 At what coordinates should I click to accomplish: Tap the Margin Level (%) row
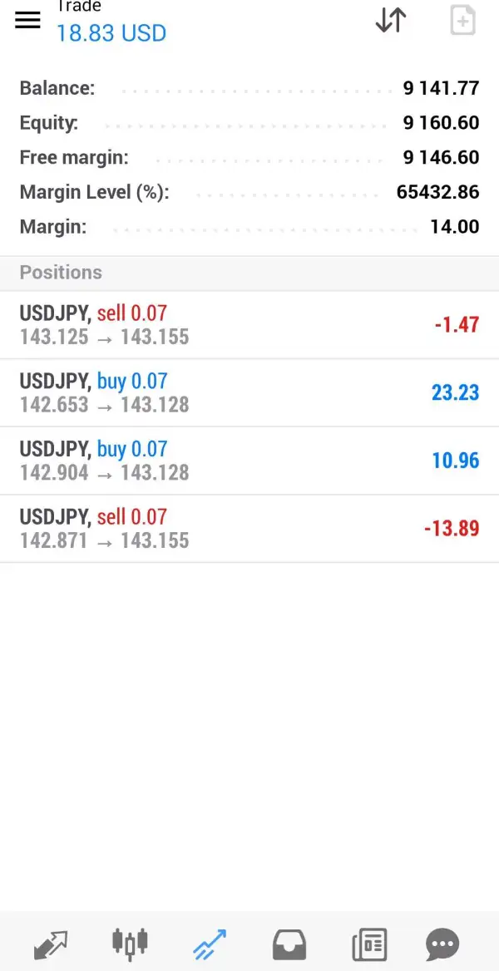click(x=249, y=192)
